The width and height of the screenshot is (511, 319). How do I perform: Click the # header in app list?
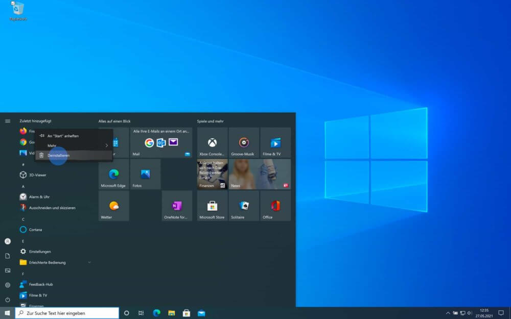tap(23, 165)
